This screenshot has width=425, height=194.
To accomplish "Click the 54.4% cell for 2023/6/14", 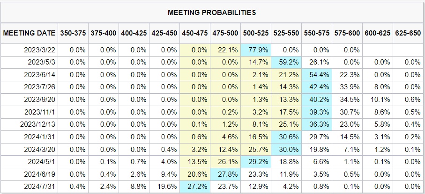I will click(x=317, y=75).
